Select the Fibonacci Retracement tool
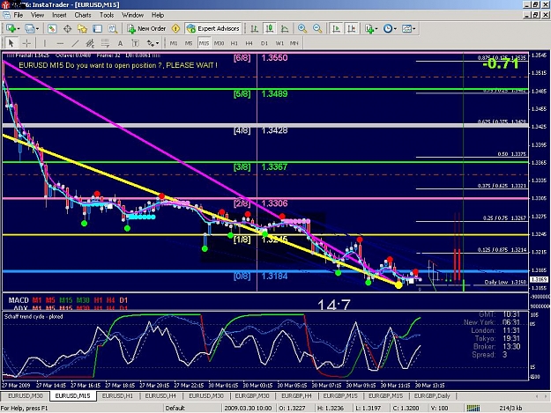551x413 pixels. 106,43
